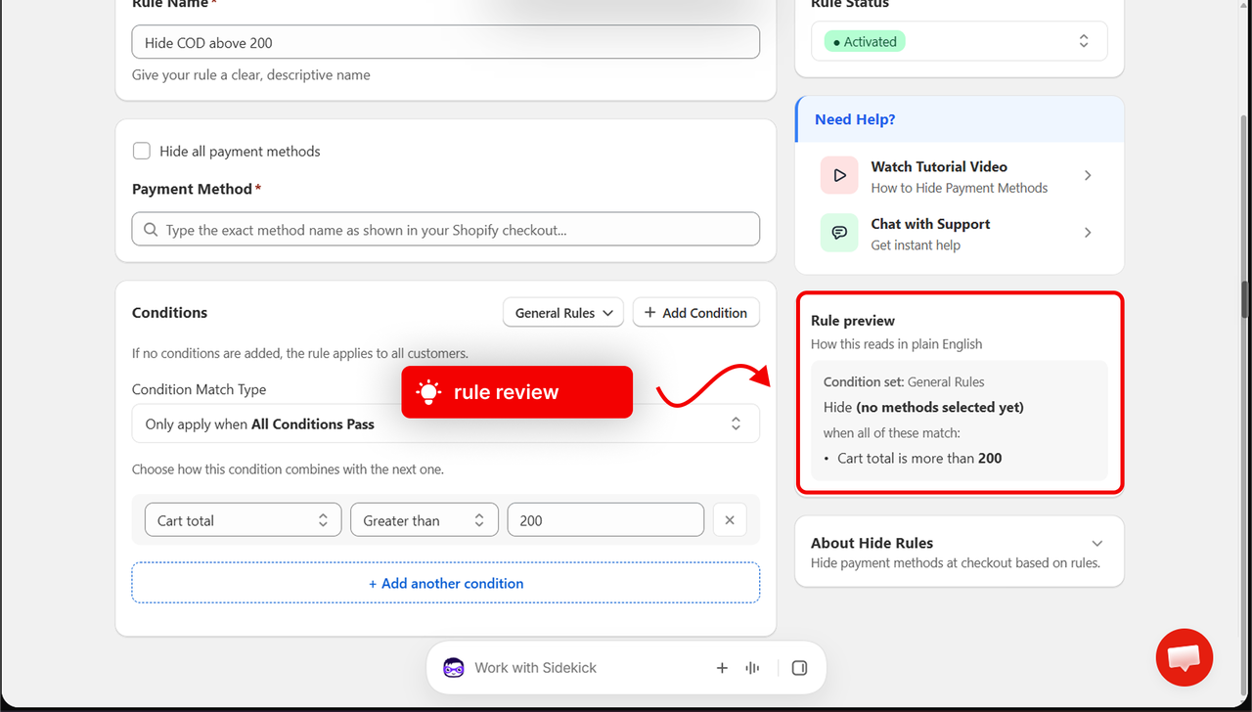Check the Hide all payment methods box
The height and width of the screenshot is (712, 1252).
(142, 151)
